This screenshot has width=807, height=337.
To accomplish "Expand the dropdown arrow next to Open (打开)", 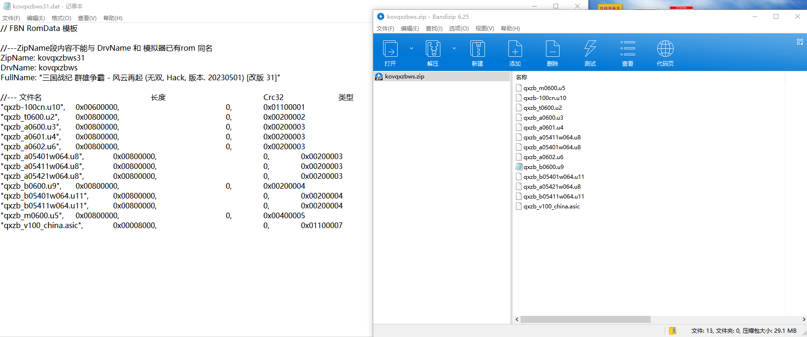I will (411, 48).
